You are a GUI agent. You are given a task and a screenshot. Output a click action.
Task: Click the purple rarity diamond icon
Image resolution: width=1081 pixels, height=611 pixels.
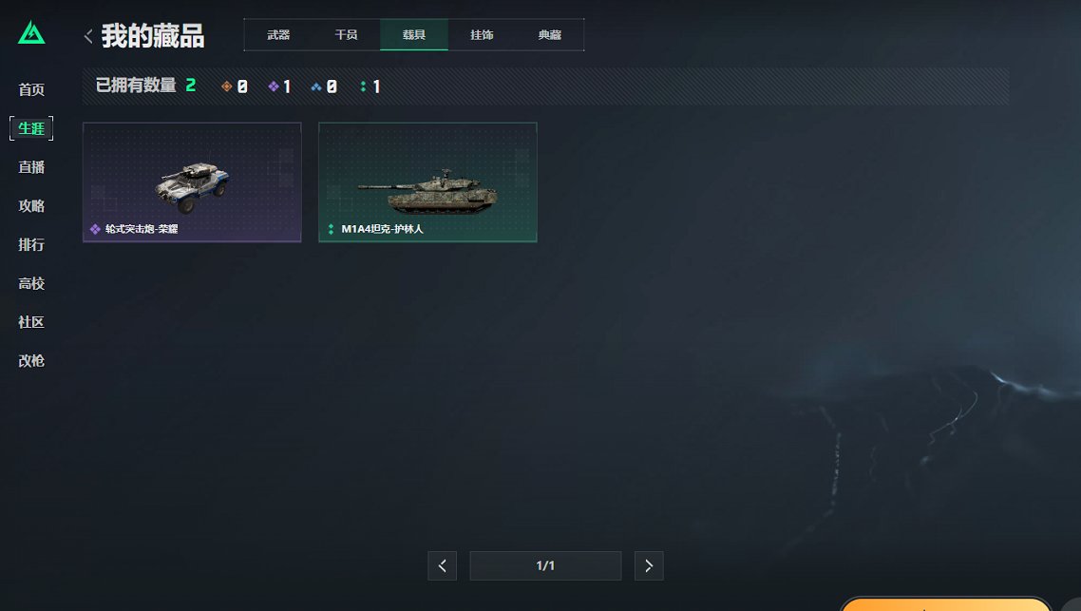[274, 86]
